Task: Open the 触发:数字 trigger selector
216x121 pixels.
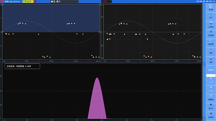Action: point(65,2)
